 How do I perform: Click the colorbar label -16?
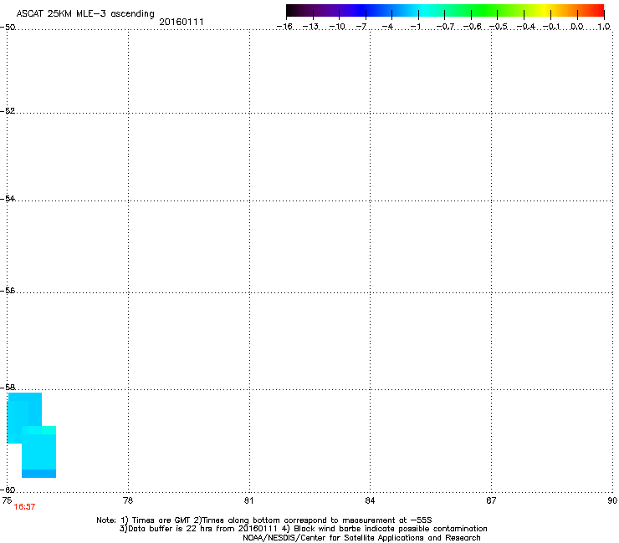pos(284,27)
